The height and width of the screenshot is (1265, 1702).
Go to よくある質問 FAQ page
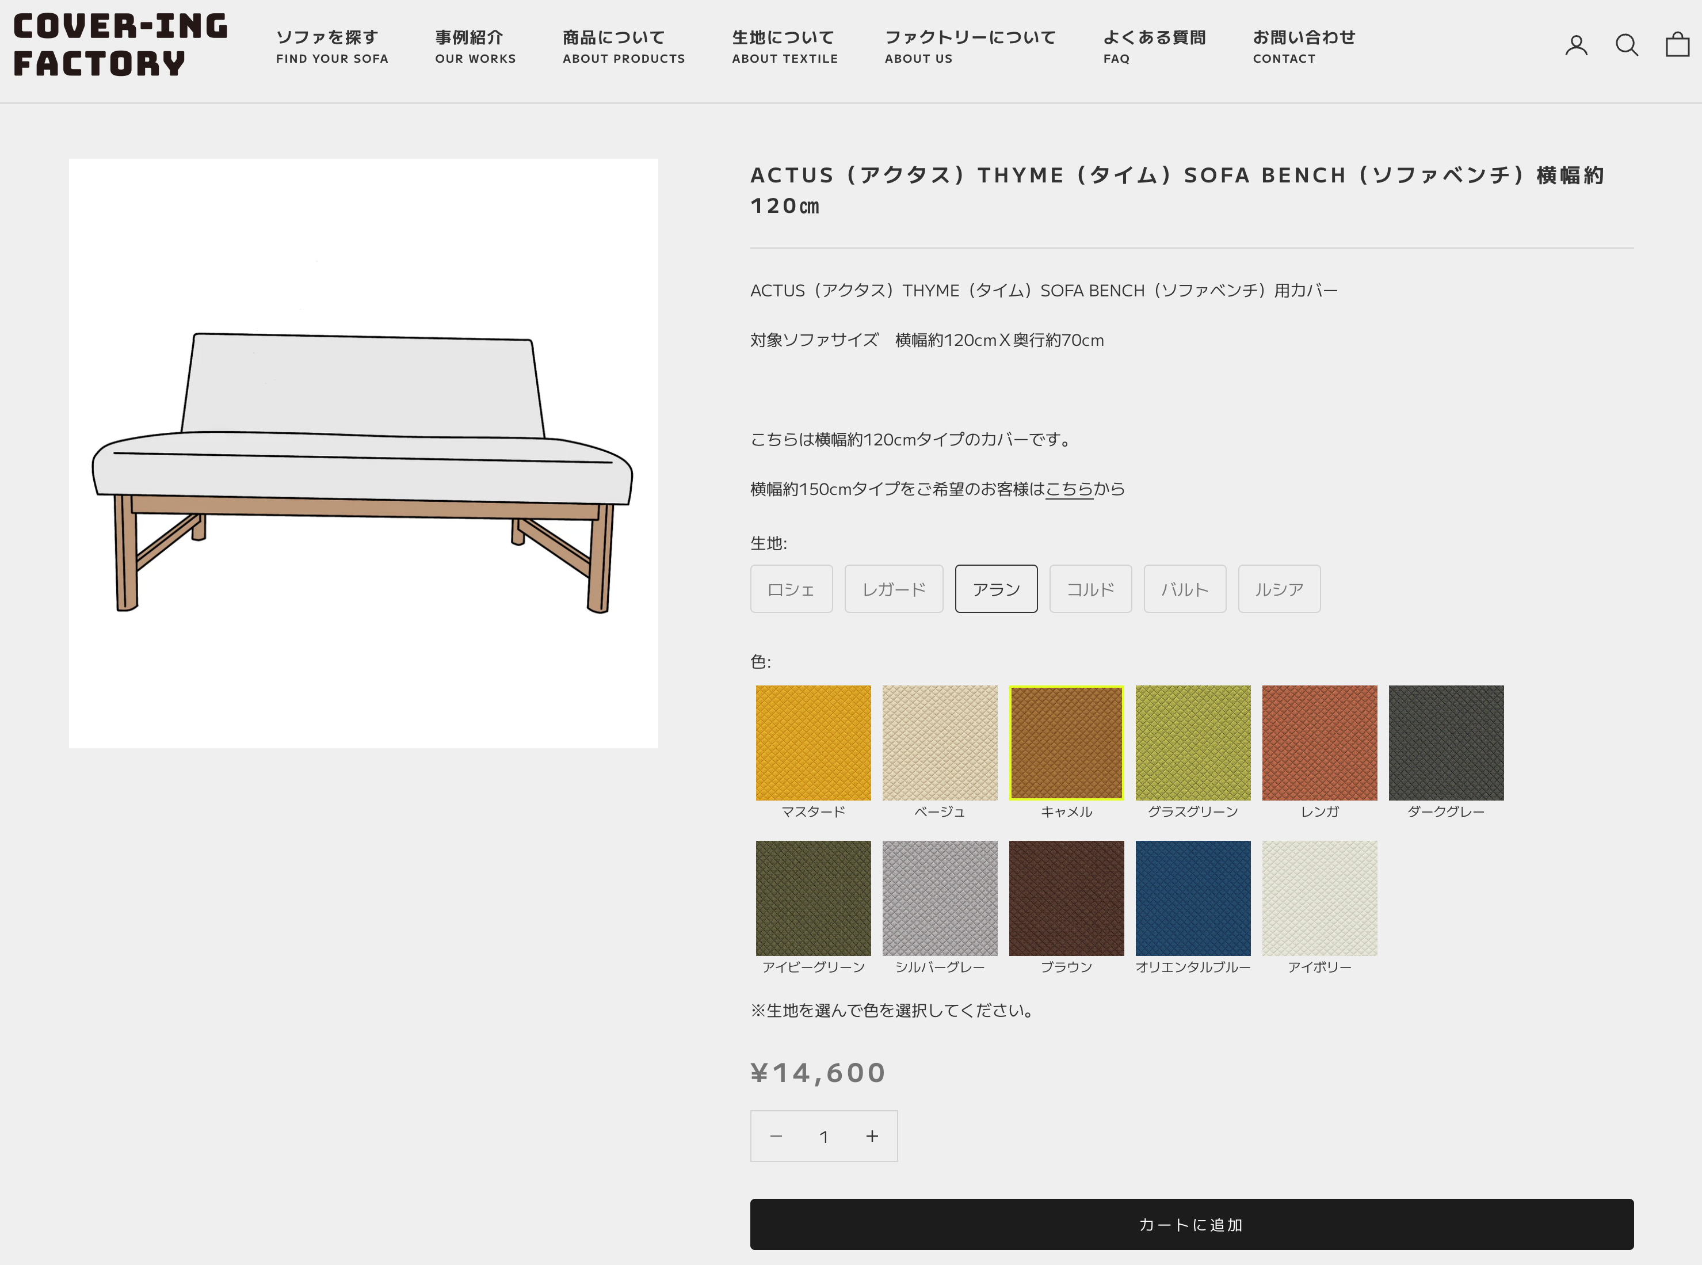click(x=1154, y=47)
